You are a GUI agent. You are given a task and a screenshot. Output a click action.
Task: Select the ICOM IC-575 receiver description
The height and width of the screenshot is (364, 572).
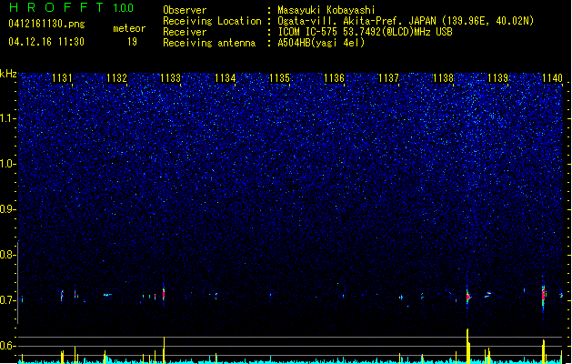[366, 32]
